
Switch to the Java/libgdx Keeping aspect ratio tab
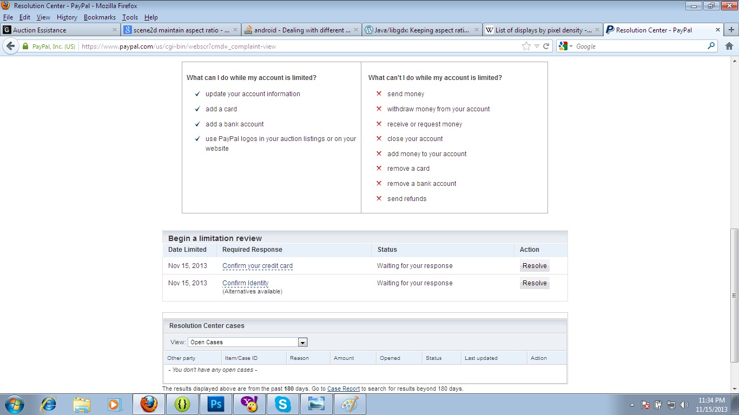point(422,30)
